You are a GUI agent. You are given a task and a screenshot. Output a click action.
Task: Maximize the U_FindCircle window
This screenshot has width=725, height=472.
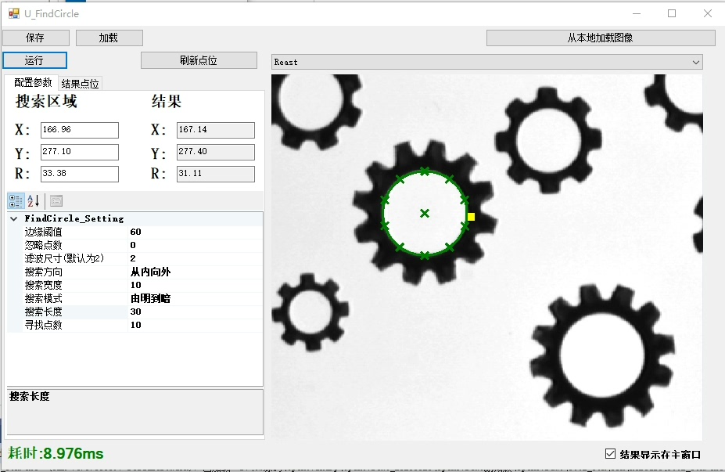click(x=672, y=13)
